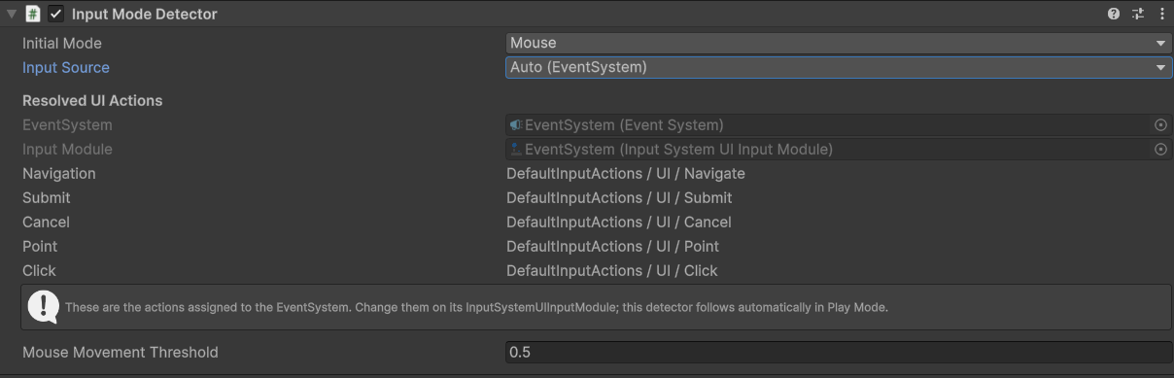Click the Click action label
Screen dimensions: 1174x378
[x=39, y=270]
